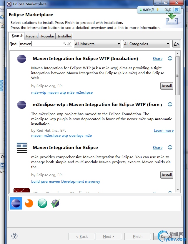Click the Development tag link
Screen dimensions: 188x244
[x=73, y=182]
